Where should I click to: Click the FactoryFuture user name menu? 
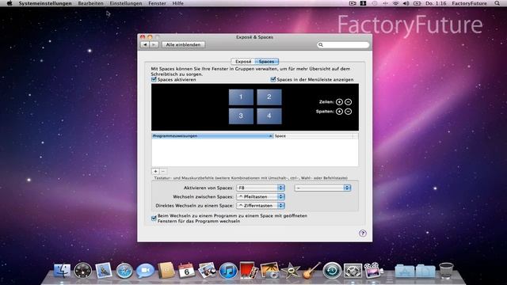(469, 3)
